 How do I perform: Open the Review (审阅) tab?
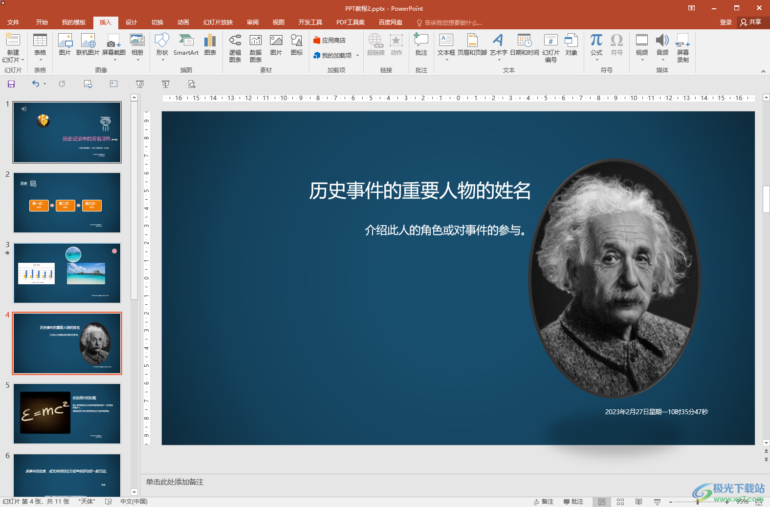pos(252,22)
